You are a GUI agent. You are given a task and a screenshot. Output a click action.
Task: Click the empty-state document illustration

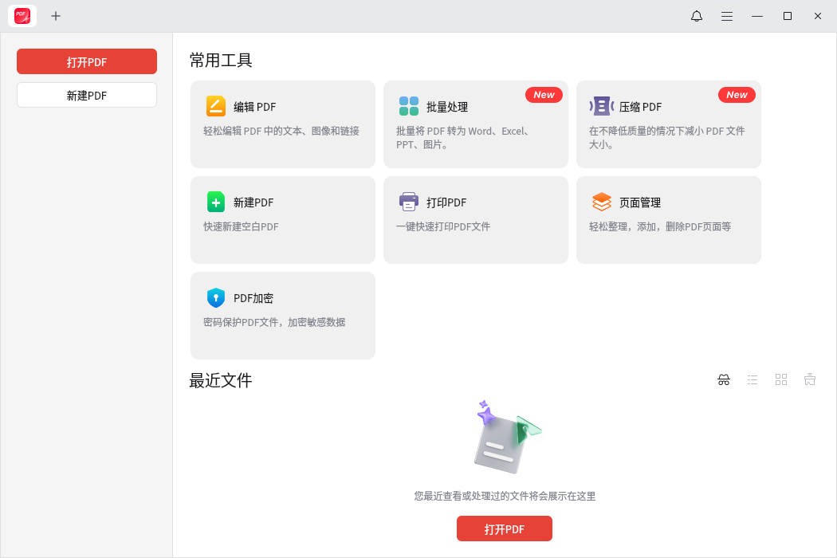tap(507, 437)
